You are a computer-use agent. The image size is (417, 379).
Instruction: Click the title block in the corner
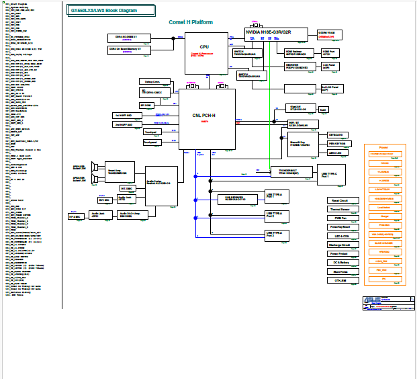(389, 303)
